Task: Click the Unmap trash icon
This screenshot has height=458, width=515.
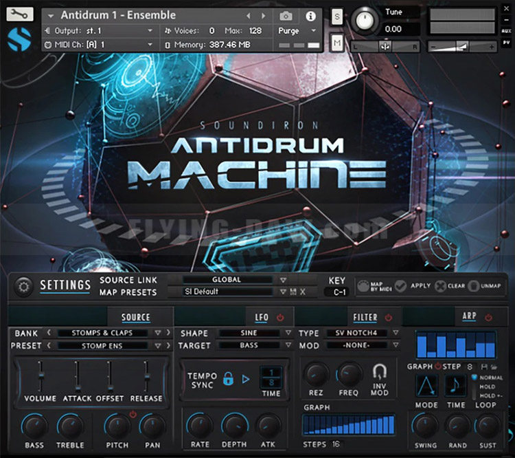Action: point(473,286)
